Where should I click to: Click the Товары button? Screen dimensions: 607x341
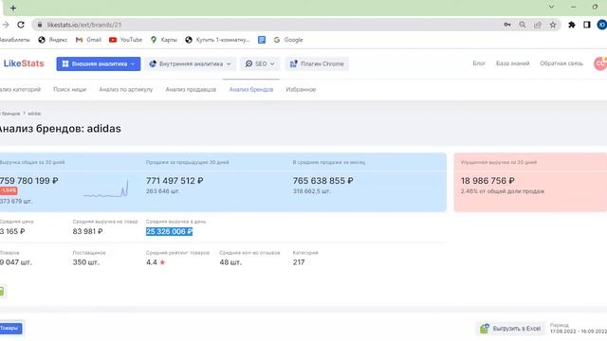[10, 329]
